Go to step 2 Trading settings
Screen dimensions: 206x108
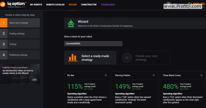(20, 34)
